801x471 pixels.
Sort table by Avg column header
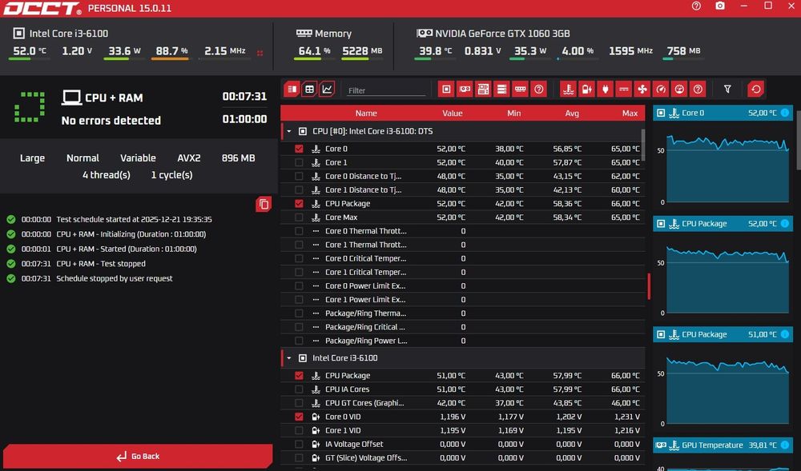pos(572,114)
